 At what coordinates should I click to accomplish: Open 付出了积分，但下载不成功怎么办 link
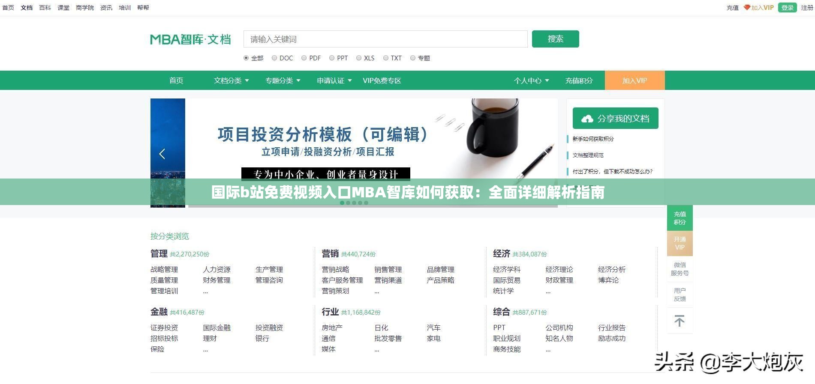pos(613,171)
